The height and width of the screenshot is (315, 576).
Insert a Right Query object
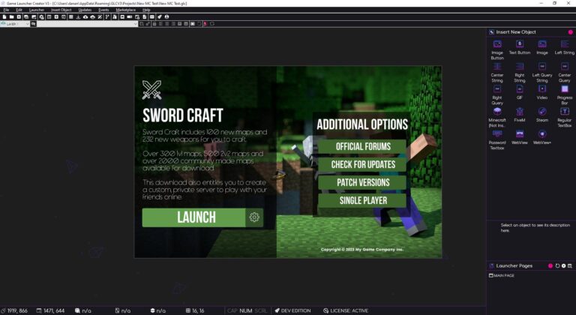(497, 94)
